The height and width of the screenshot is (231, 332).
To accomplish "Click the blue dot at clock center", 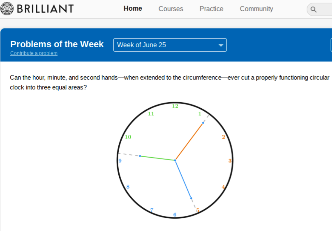I will coord(175,160).
